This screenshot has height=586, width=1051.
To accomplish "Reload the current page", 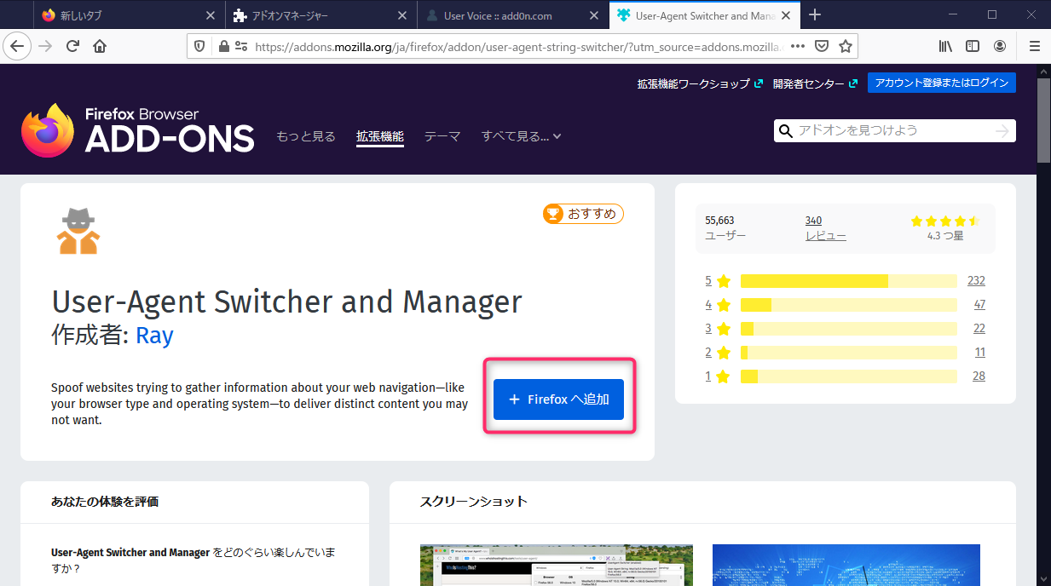I will (x=73, y=46).
